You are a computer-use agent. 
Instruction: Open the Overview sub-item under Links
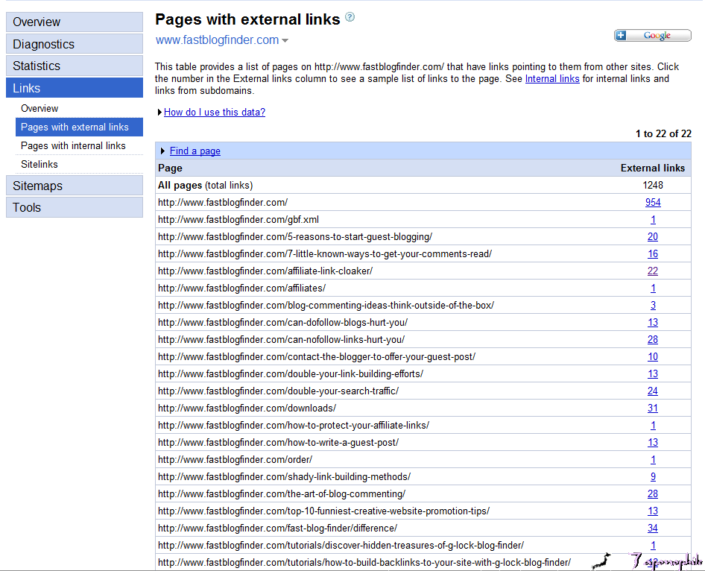click(39, 108)
